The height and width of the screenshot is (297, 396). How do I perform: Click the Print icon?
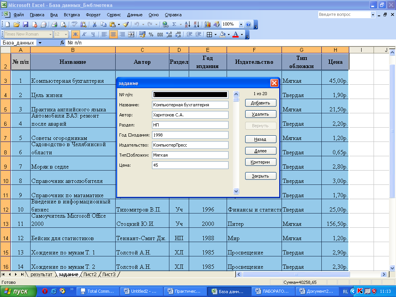tap(54, 24)
